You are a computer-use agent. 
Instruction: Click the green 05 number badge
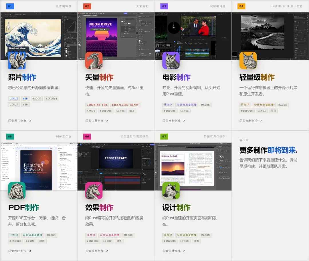tap(10, 137)
